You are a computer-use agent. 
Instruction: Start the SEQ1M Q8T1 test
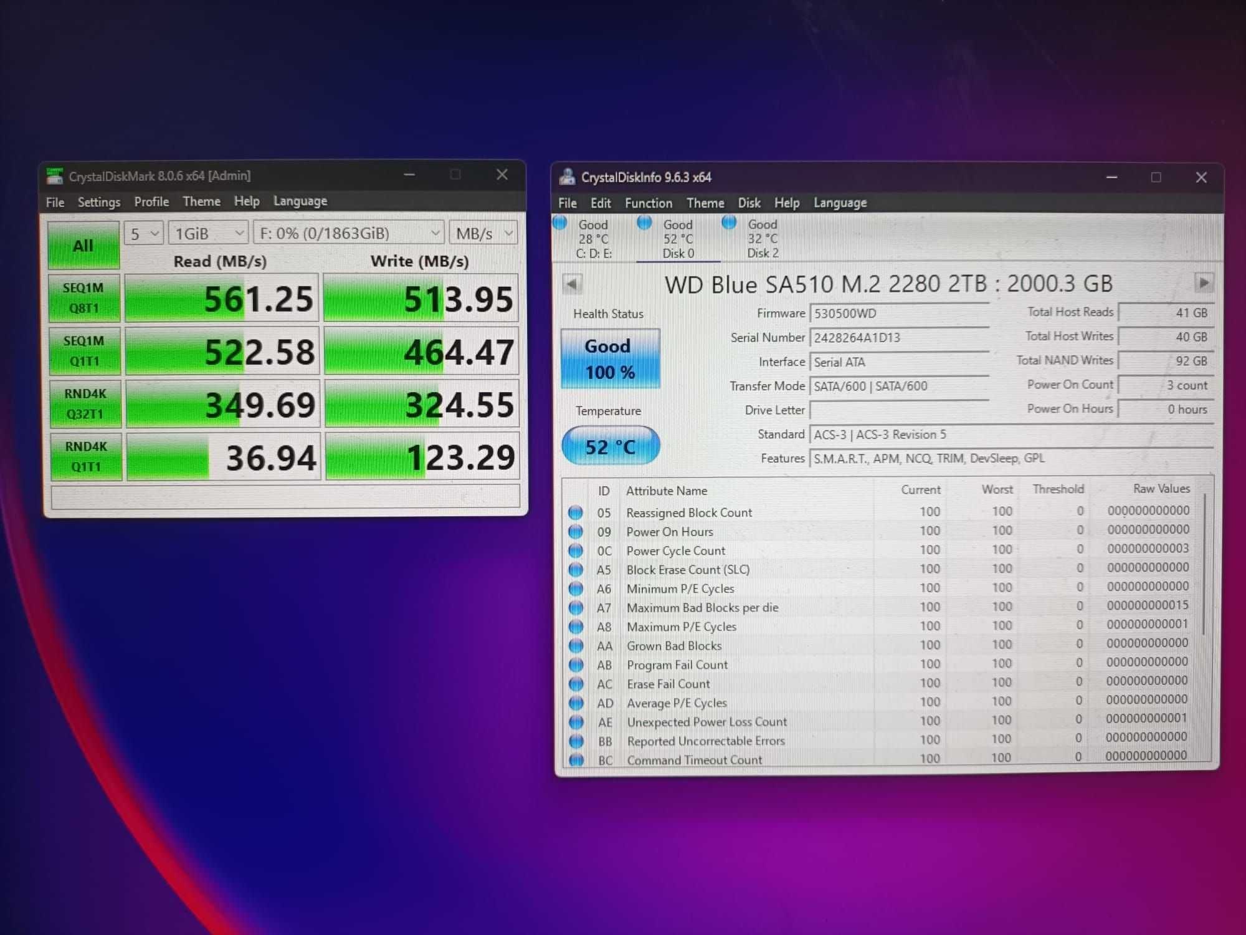click(84, 298)
